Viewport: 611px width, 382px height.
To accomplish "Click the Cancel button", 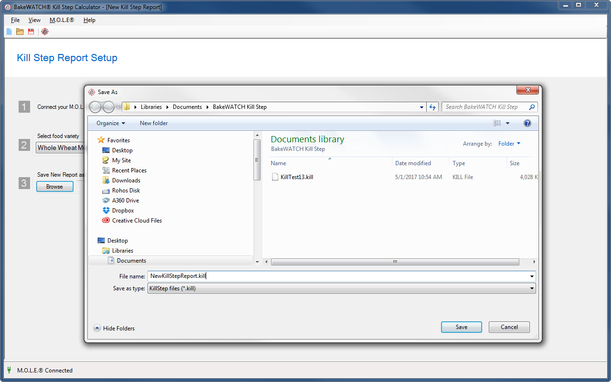I will [509, 327].
